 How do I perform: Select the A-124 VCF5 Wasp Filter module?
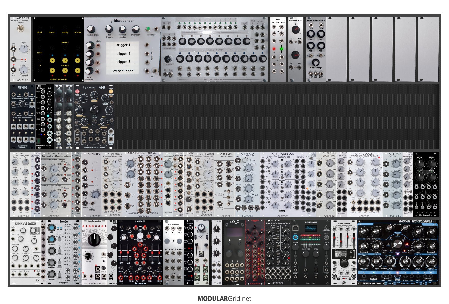coord(326,185)
